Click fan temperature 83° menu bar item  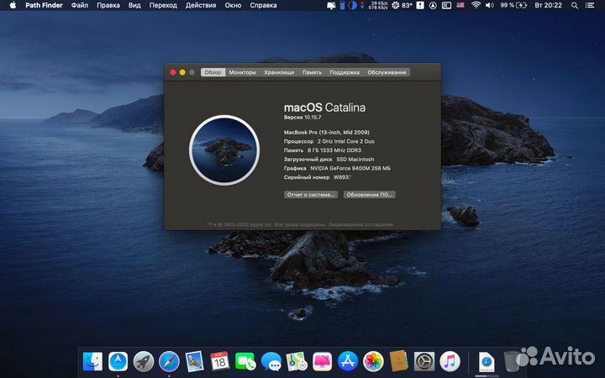(x=402, y=5)
